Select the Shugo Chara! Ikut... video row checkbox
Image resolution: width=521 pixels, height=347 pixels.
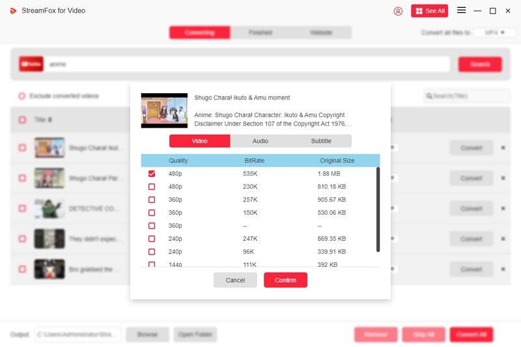click(x=22, y=148)
